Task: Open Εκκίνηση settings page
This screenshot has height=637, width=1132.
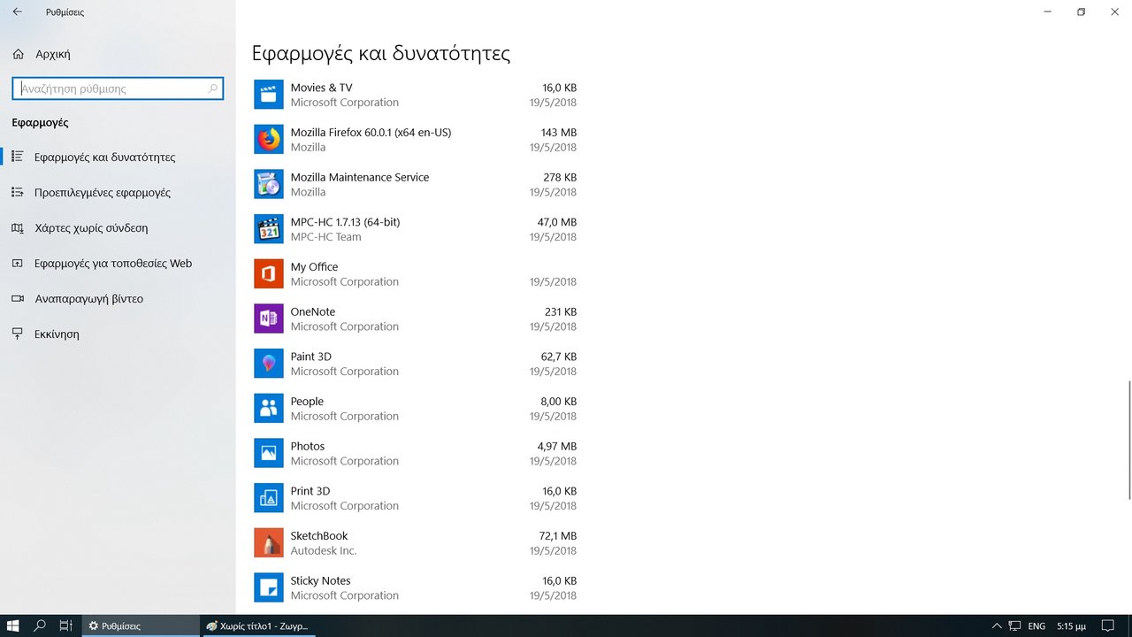Action: click(118, 334)
